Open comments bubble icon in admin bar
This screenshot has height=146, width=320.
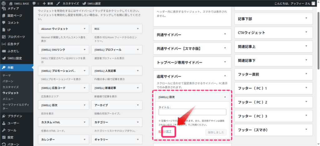pyautogui.click(x=34, y=3)
